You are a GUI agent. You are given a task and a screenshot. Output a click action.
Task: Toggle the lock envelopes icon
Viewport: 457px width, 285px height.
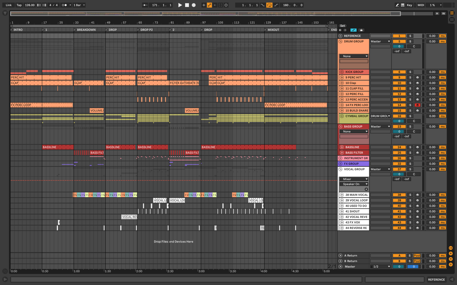pos(361,30)
